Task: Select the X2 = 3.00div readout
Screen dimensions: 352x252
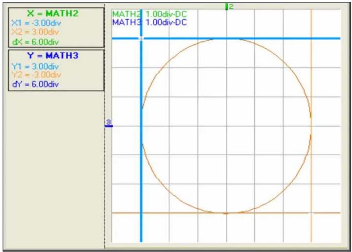Action: click(35, 32)
